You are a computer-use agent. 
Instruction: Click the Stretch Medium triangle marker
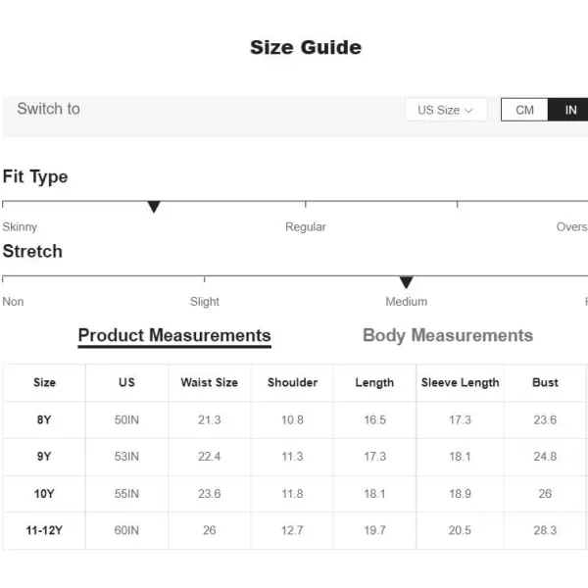[406, 282]
